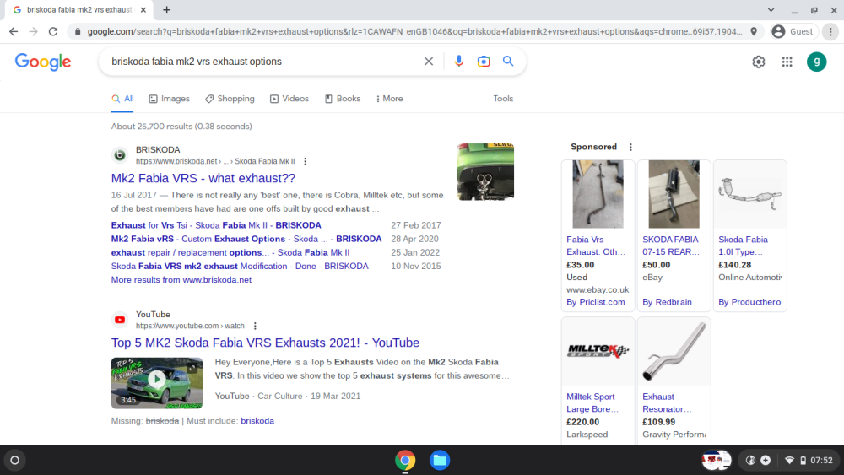
Task: Open 'Mk2 Fabia VRS - what exhaust??' result
Action: click(203, 178)
